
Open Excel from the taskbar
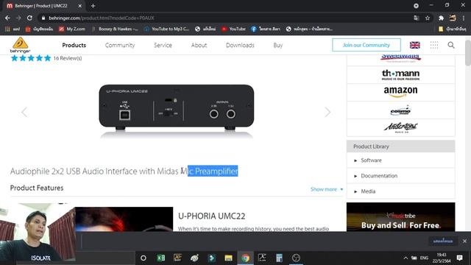point(160,258)
